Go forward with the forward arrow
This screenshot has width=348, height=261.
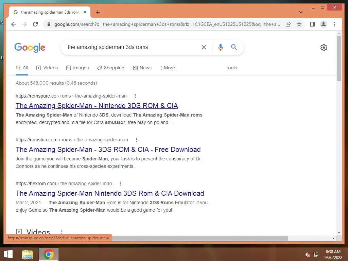24,24
